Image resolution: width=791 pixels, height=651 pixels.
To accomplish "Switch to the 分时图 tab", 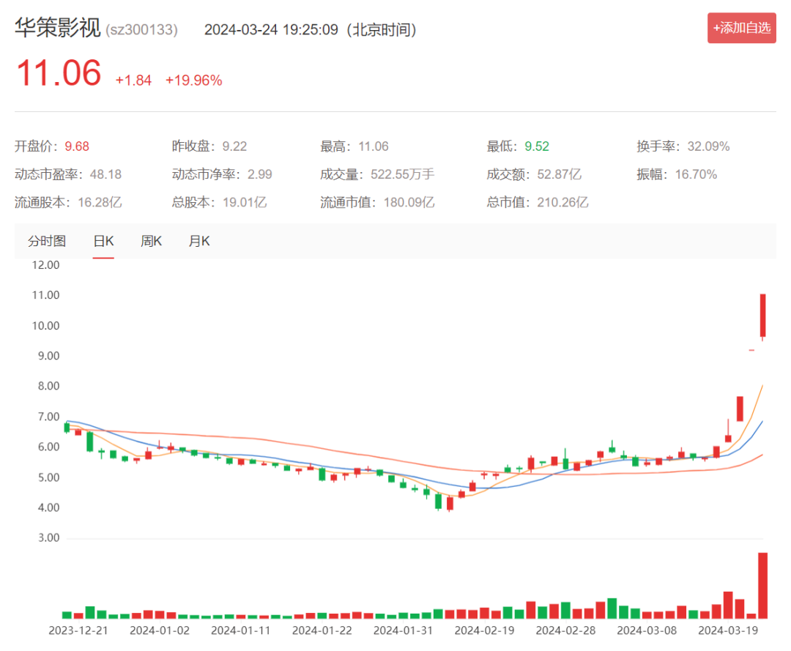I will pos(47,241).
